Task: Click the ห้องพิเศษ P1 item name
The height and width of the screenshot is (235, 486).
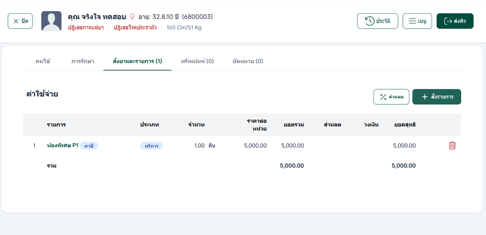Action: [x=62, y=145]
